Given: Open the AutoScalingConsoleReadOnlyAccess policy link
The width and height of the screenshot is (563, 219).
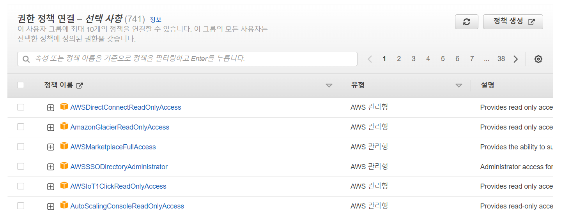Looking at the screenshot, I should (127, 206).
